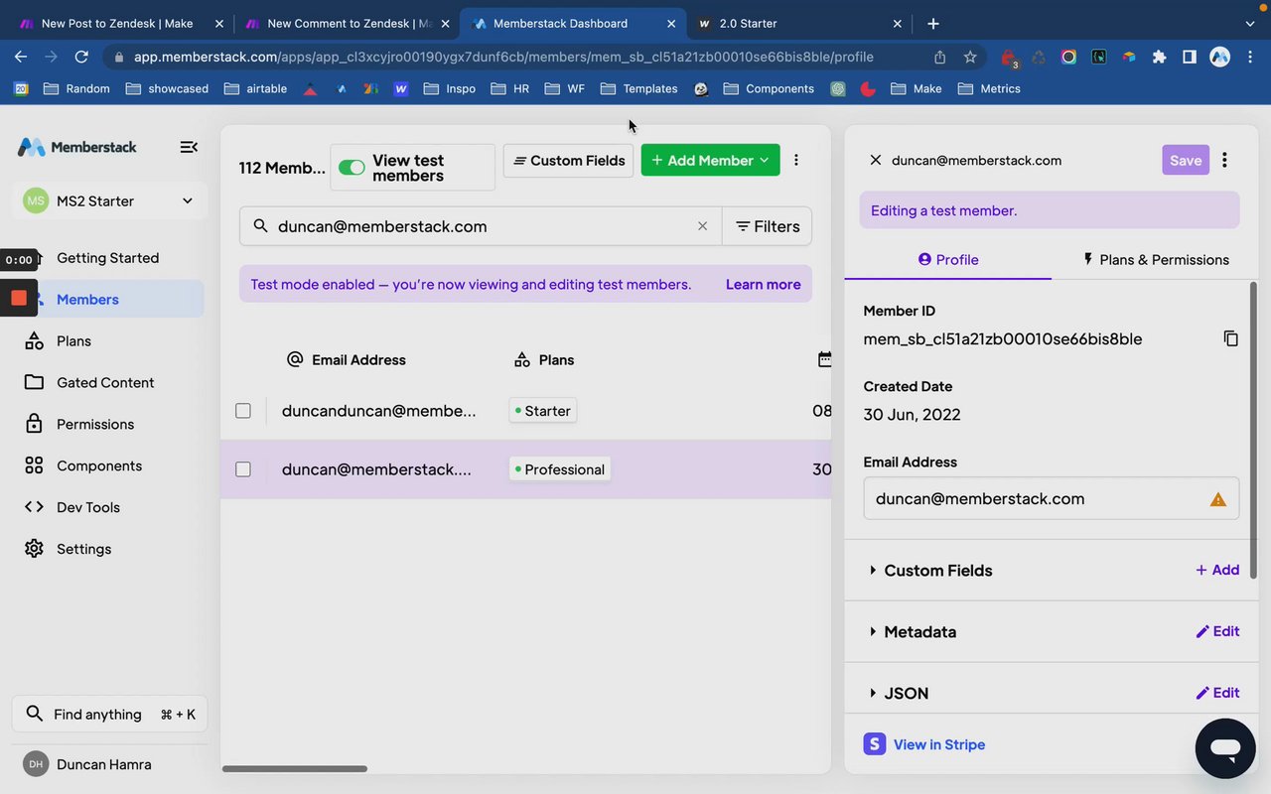Expand the Metadata section
This screenshot has width=1271, height=794.
point(912,632)
